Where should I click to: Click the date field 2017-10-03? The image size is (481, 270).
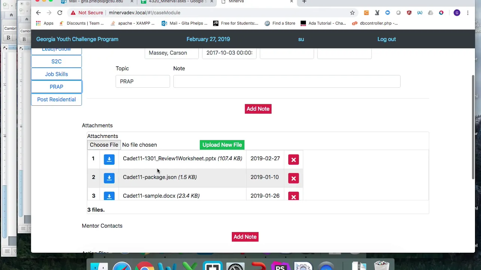click(x=229, y=53)
